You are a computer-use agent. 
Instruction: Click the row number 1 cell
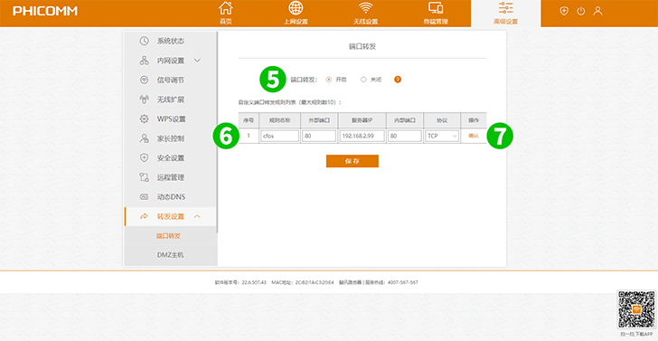(248, 136)
